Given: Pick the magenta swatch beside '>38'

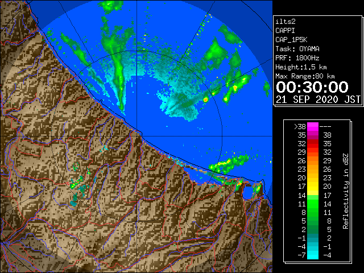Looking at the screenshot, I should [x=313, y=126].
